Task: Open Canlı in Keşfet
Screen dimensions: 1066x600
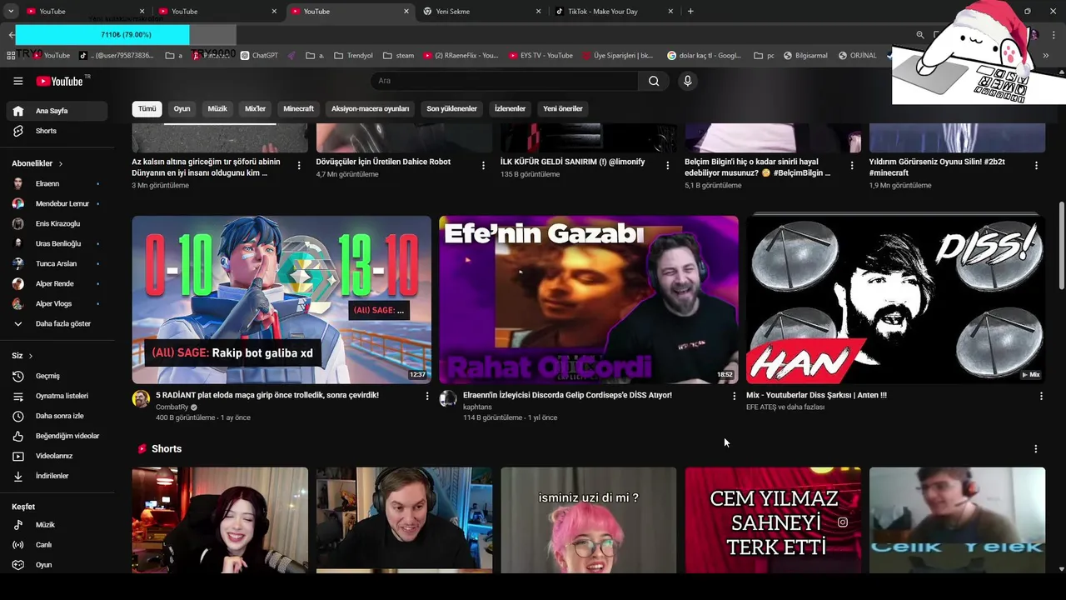Action: pos(57,545)
